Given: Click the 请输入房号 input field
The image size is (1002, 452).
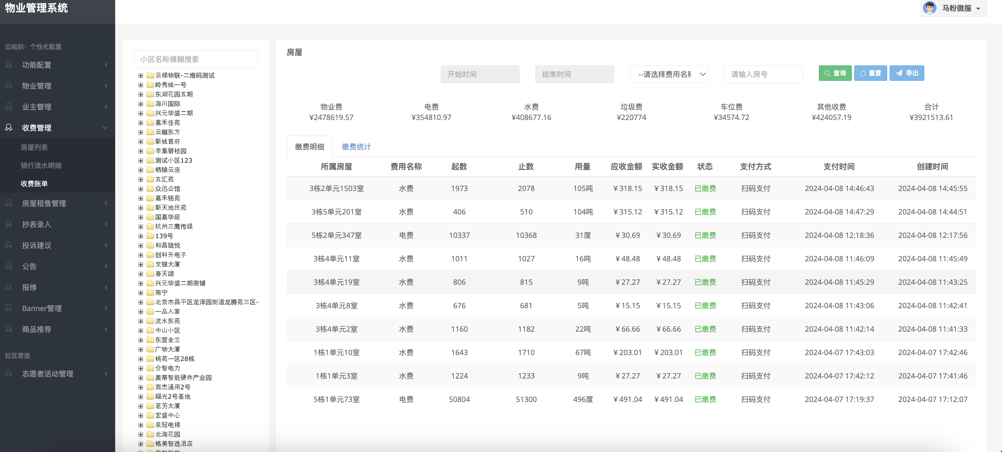Looking at the screenshot, I should tap(763, 74).
